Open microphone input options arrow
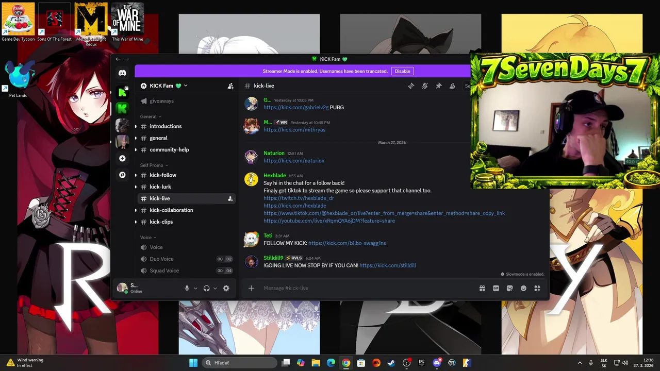The width and height of the screenshot is (660, 371). [195, 289]
